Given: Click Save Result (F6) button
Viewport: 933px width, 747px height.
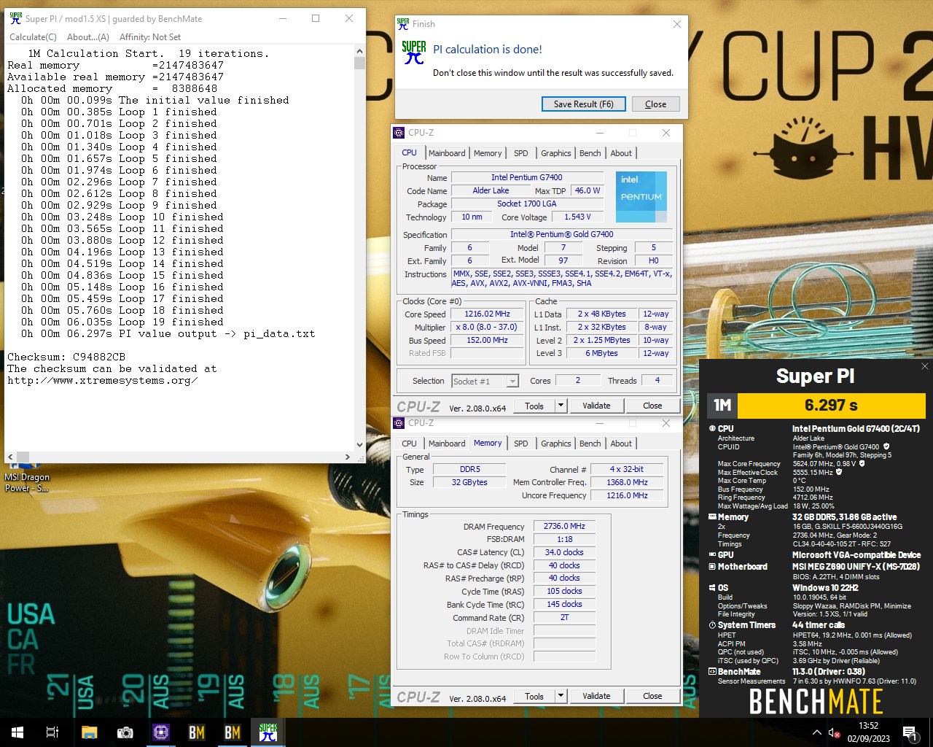Looking at the screenshot, I should click(x=584, y=104).
